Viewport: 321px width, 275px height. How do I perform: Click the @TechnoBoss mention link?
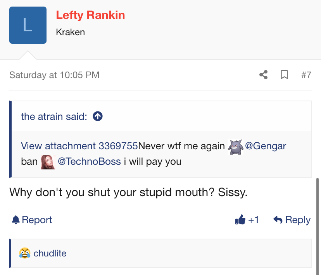(89, 161)
